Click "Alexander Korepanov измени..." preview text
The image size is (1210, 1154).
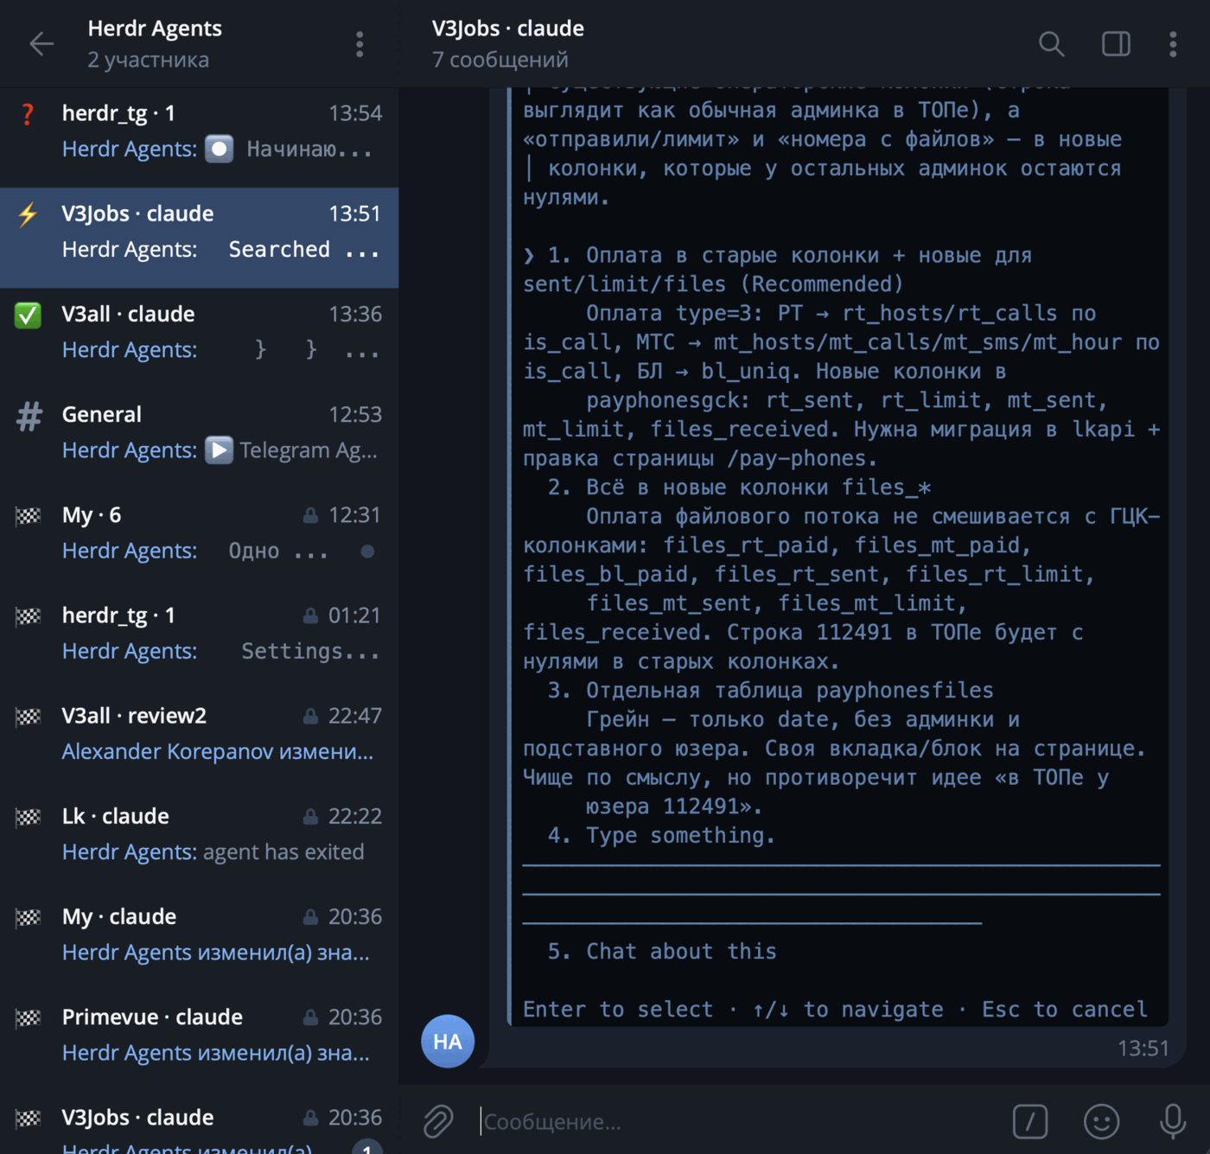[x=218, y=751]
